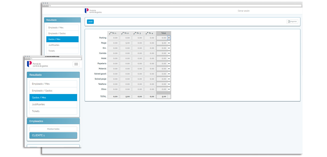The image size is (327, 157).
Task: Click Imprimir print button
Action: pyautogui.click(x=292, y=22)
